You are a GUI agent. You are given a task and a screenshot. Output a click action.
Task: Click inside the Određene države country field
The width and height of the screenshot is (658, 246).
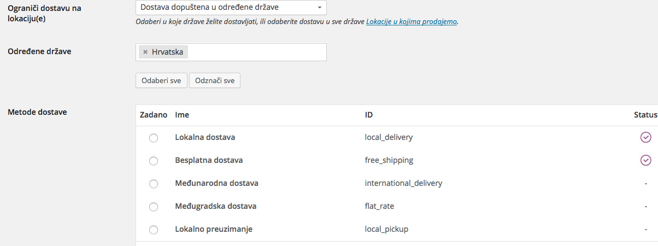(257, 52)
